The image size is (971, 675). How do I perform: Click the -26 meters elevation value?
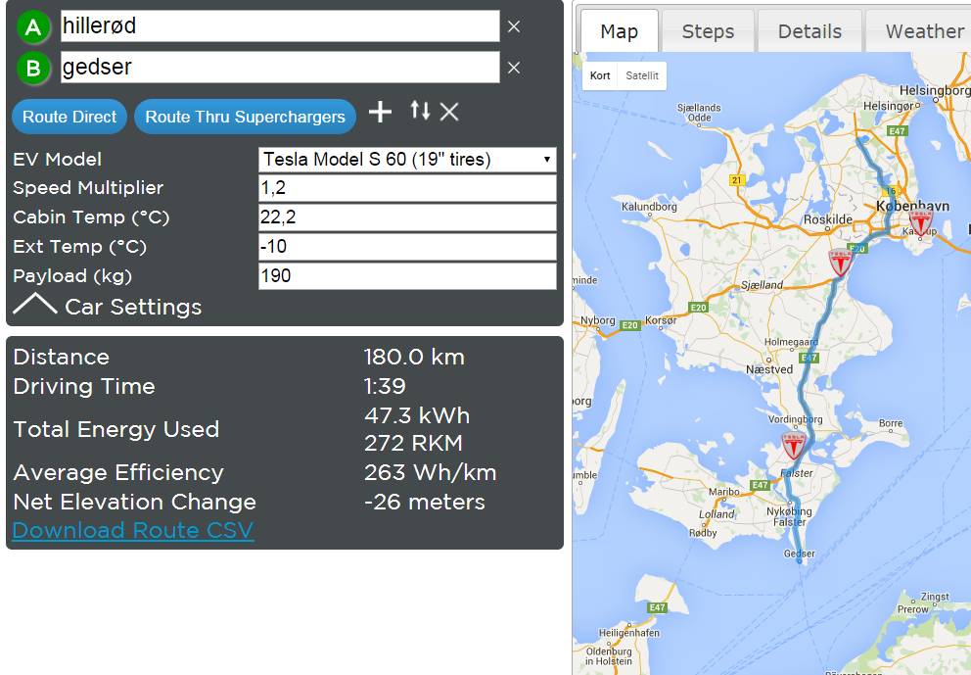(x=424, y=502)
